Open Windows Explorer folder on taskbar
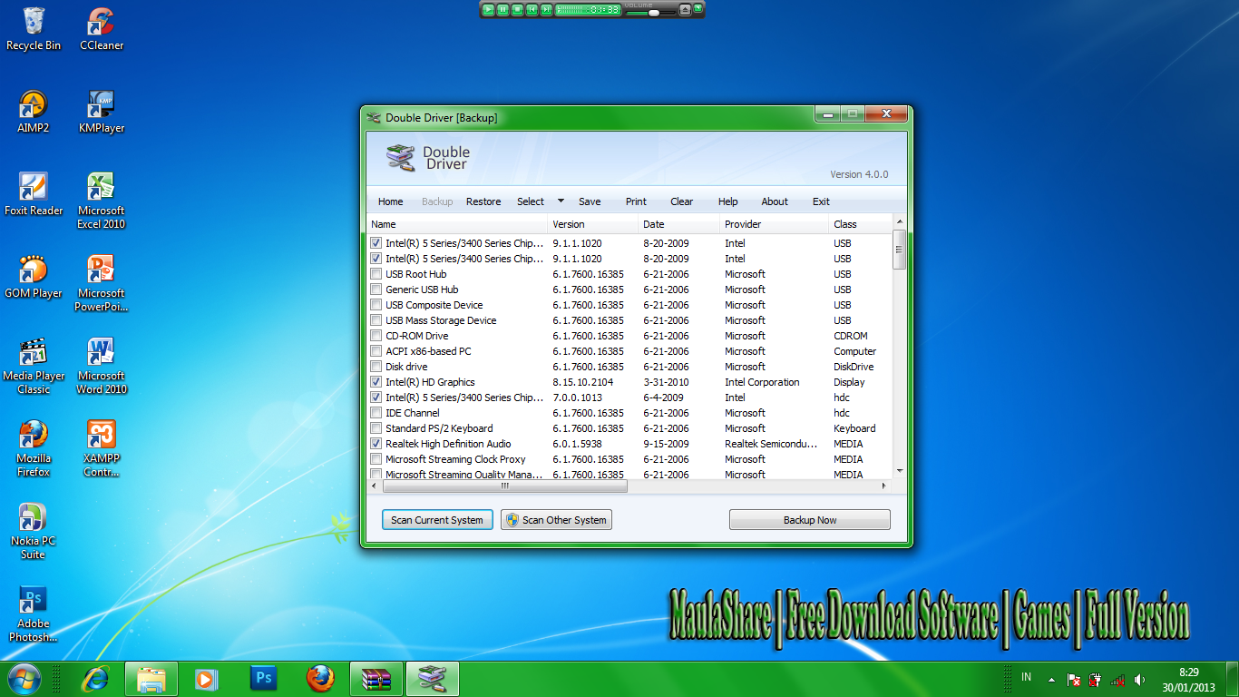 tap(151, 679)
